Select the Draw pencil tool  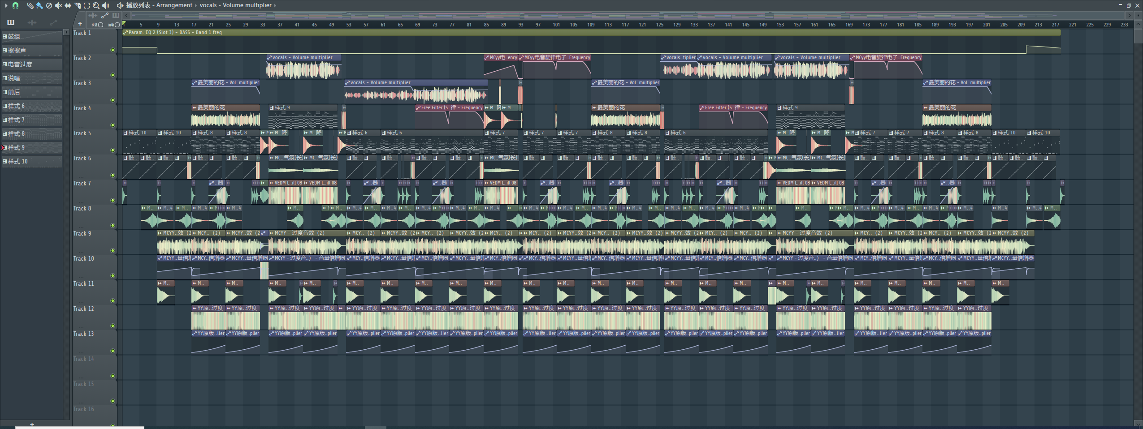(x=30, y=5)
